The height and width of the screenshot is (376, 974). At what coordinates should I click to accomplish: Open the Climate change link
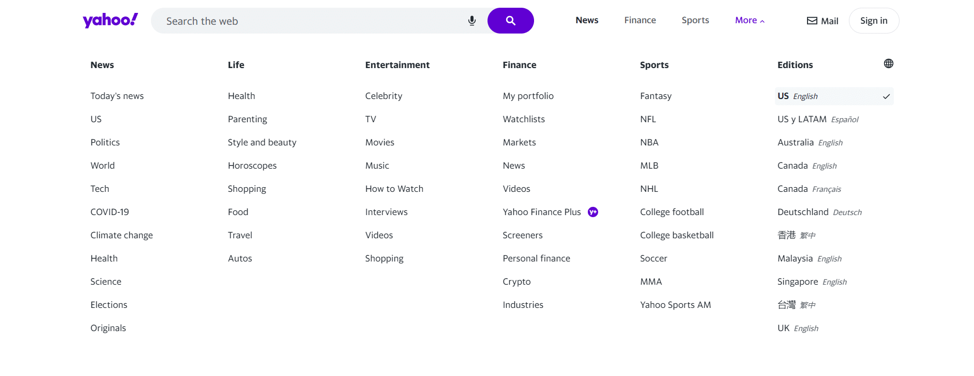coord(121,235)
